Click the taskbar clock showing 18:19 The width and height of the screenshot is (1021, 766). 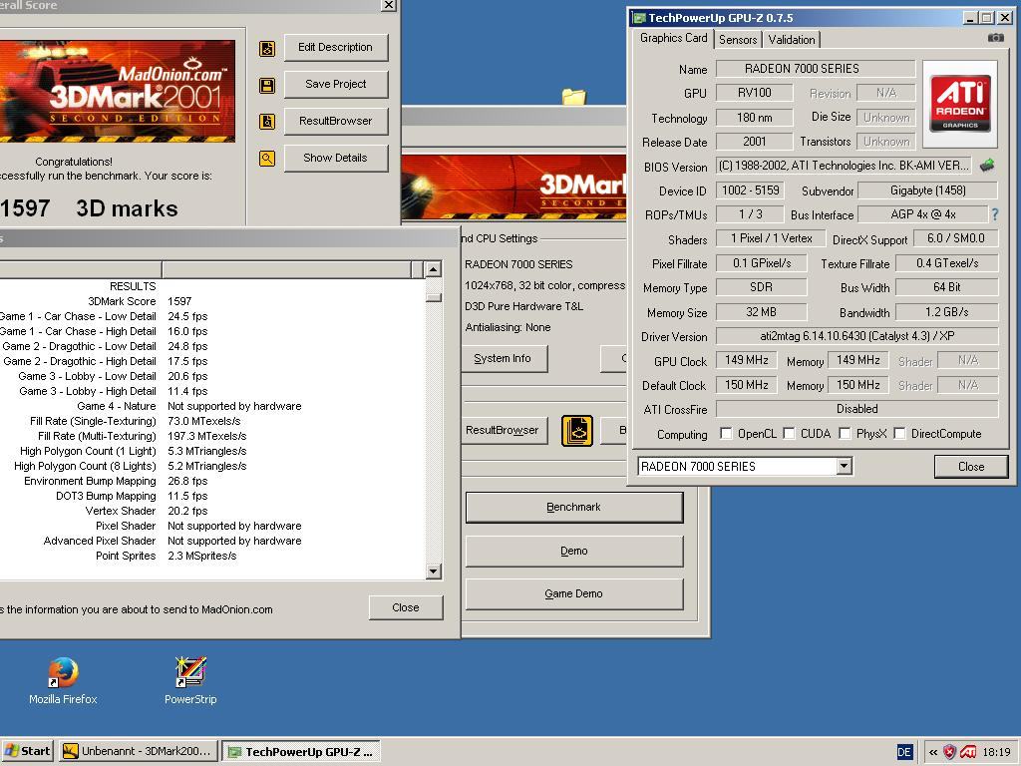[996, 752]
